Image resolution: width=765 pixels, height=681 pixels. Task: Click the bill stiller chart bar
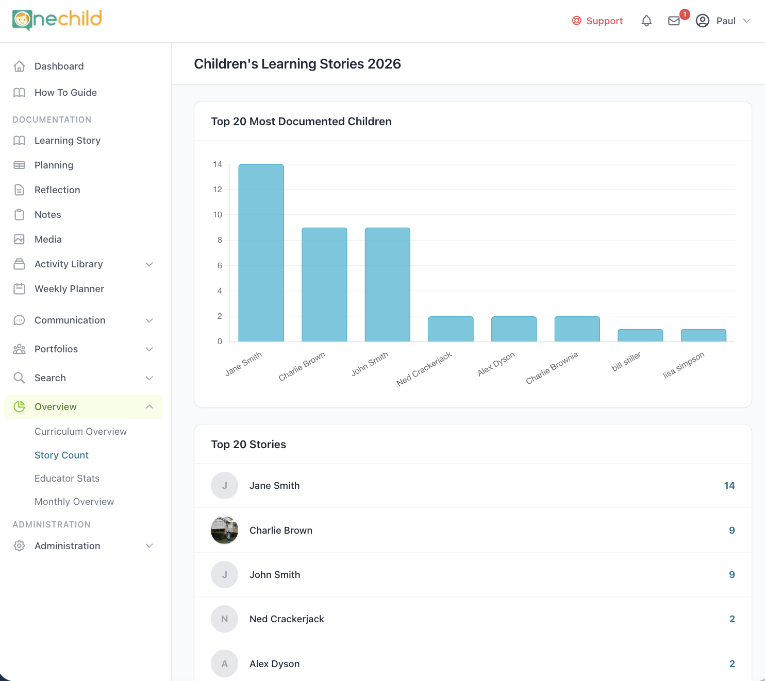(640, 335)
